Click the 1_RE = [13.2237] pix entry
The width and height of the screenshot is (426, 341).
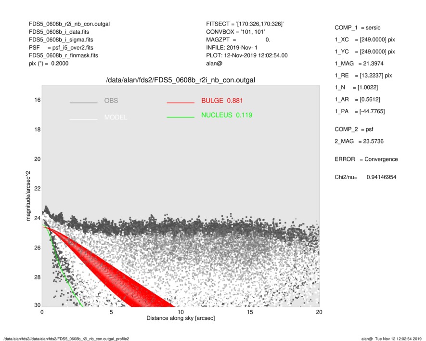tap(363, 76)
